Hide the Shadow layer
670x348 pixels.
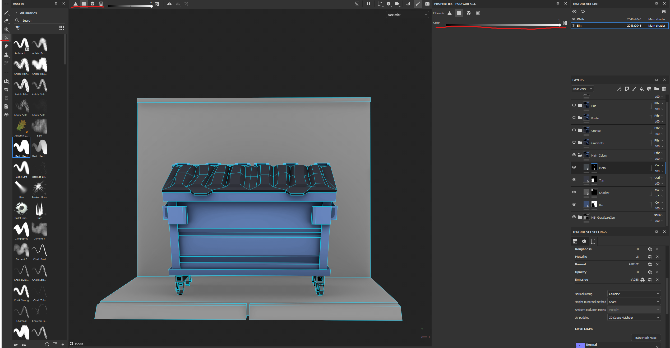click(574, 192)
